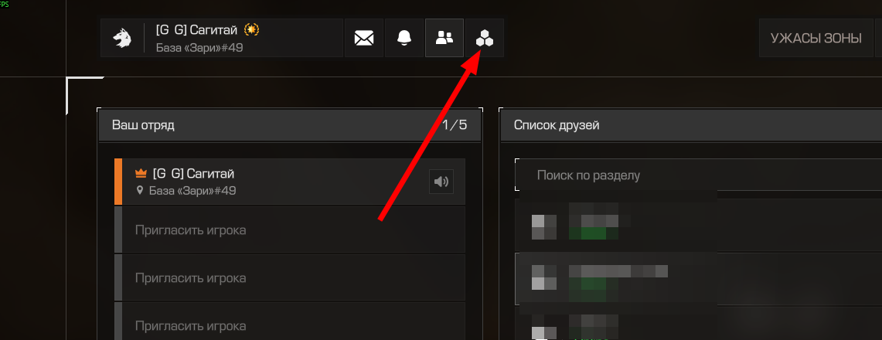882x340 pixels.
Task: Open notifications bell icon
Action: [404, 38]
